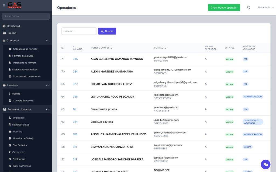Image resolution: width=276 pixels, height=172 pixels.
Task: Focus the Buscar operator search field
Action: pos(79,31)
